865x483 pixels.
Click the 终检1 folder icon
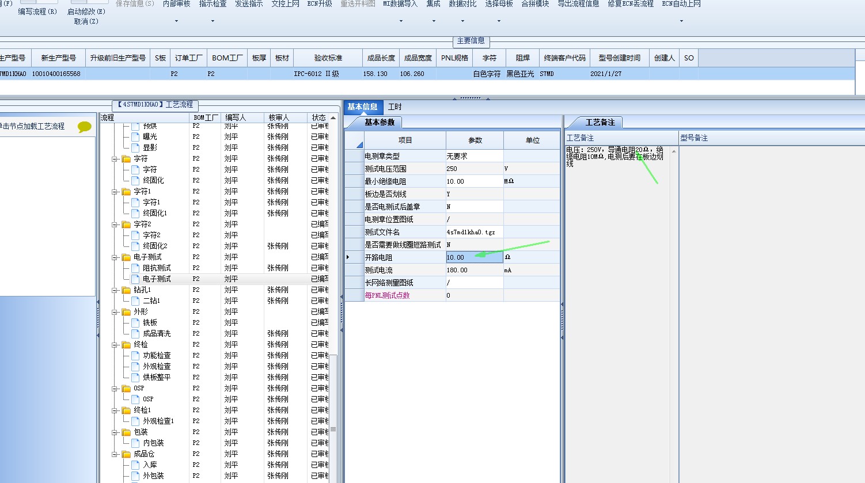coord(126,410)
